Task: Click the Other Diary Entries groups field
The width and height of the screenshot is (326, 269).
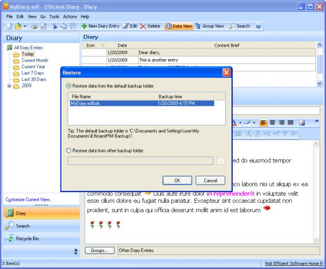Action: click(219, 250)
